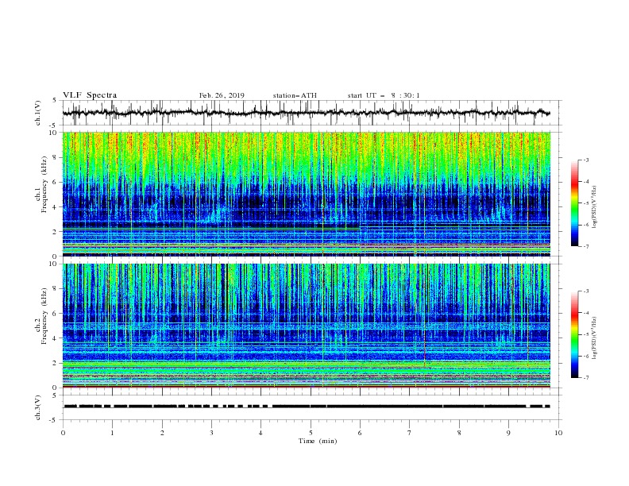The height and width of the screenshot is (486, 629).
Task: Click the '-7' tick on upper color bar
Action: (x=586, y=246)
